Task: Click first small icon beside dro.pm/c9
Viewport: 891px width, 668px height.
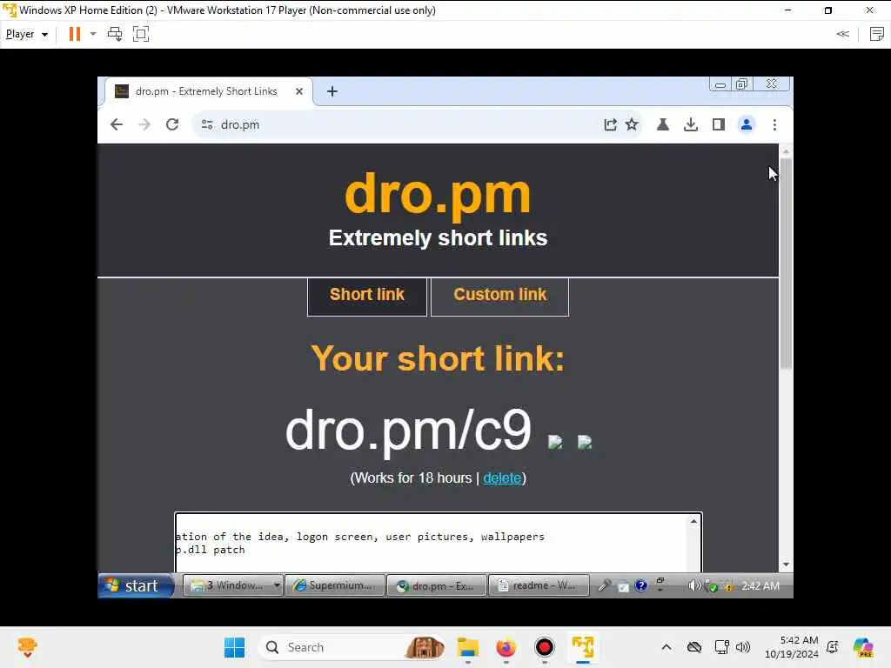Action: [x=555, y=442]
